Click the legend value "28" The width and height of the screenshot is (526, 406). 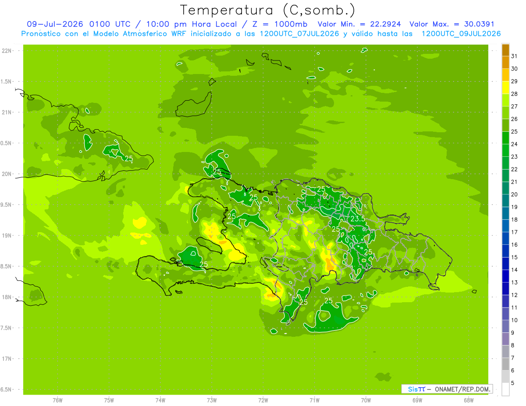pyautogui.click(x=515, y=94)
